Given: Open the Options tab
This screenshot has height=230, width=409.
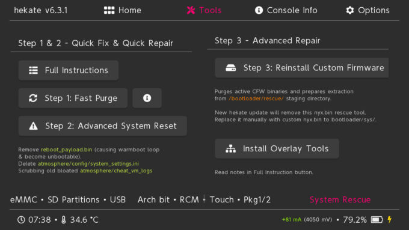Looking at the screenshot, I should (367, 10).
